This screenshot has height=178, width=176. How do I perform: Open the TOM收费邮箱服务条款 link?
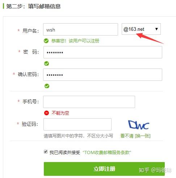[x=107, y=153]
